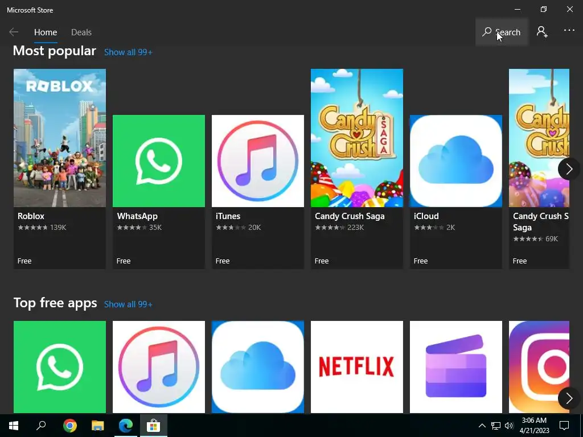This screenshot has width=583, height=437.
Task: Click the iCloud title text in Most popular
Action: [426, 216]
